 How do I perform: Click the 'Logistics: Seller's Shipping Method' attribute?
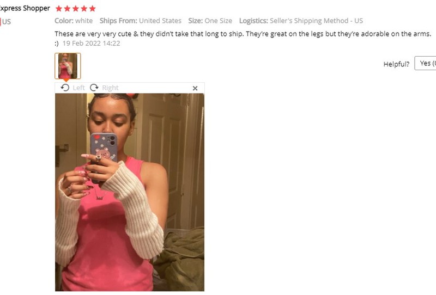pos(301,21)
